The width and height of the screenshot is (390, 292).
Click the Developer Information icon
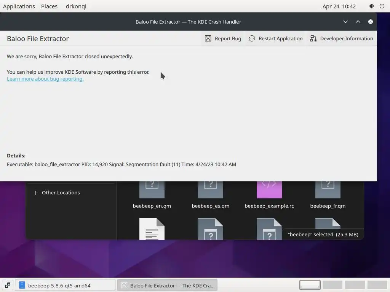pyautogui.click(x=313, y=38)
